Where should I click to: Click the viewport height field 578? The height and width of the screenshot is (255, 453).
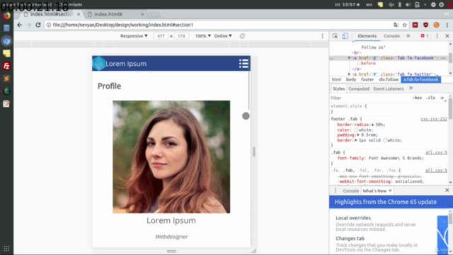pos(181,36)
